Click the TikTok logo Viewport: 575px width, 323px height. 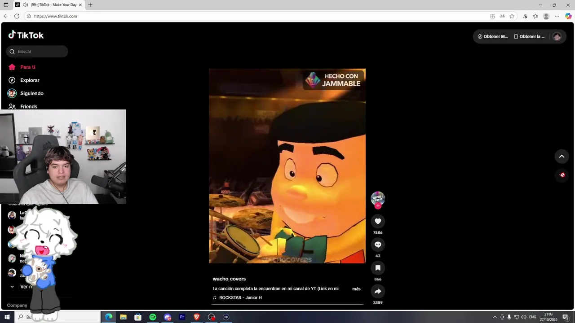click(x=26, y=35)
